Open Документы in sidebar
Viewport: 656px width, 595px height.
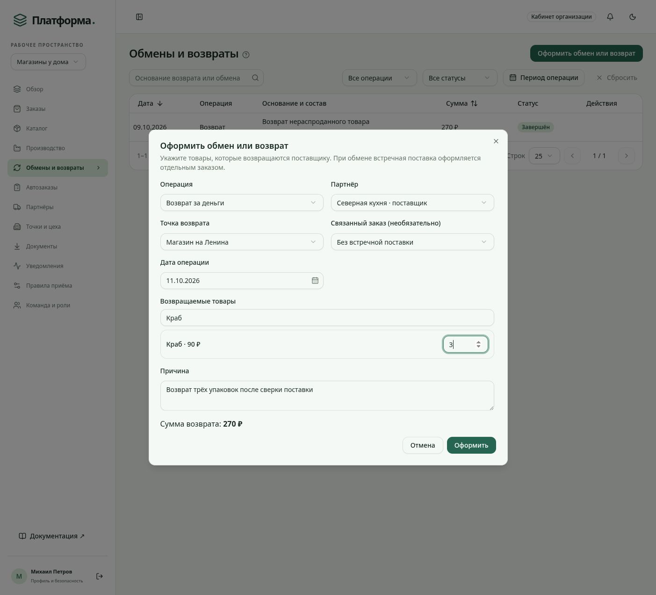tap(58, 247)
